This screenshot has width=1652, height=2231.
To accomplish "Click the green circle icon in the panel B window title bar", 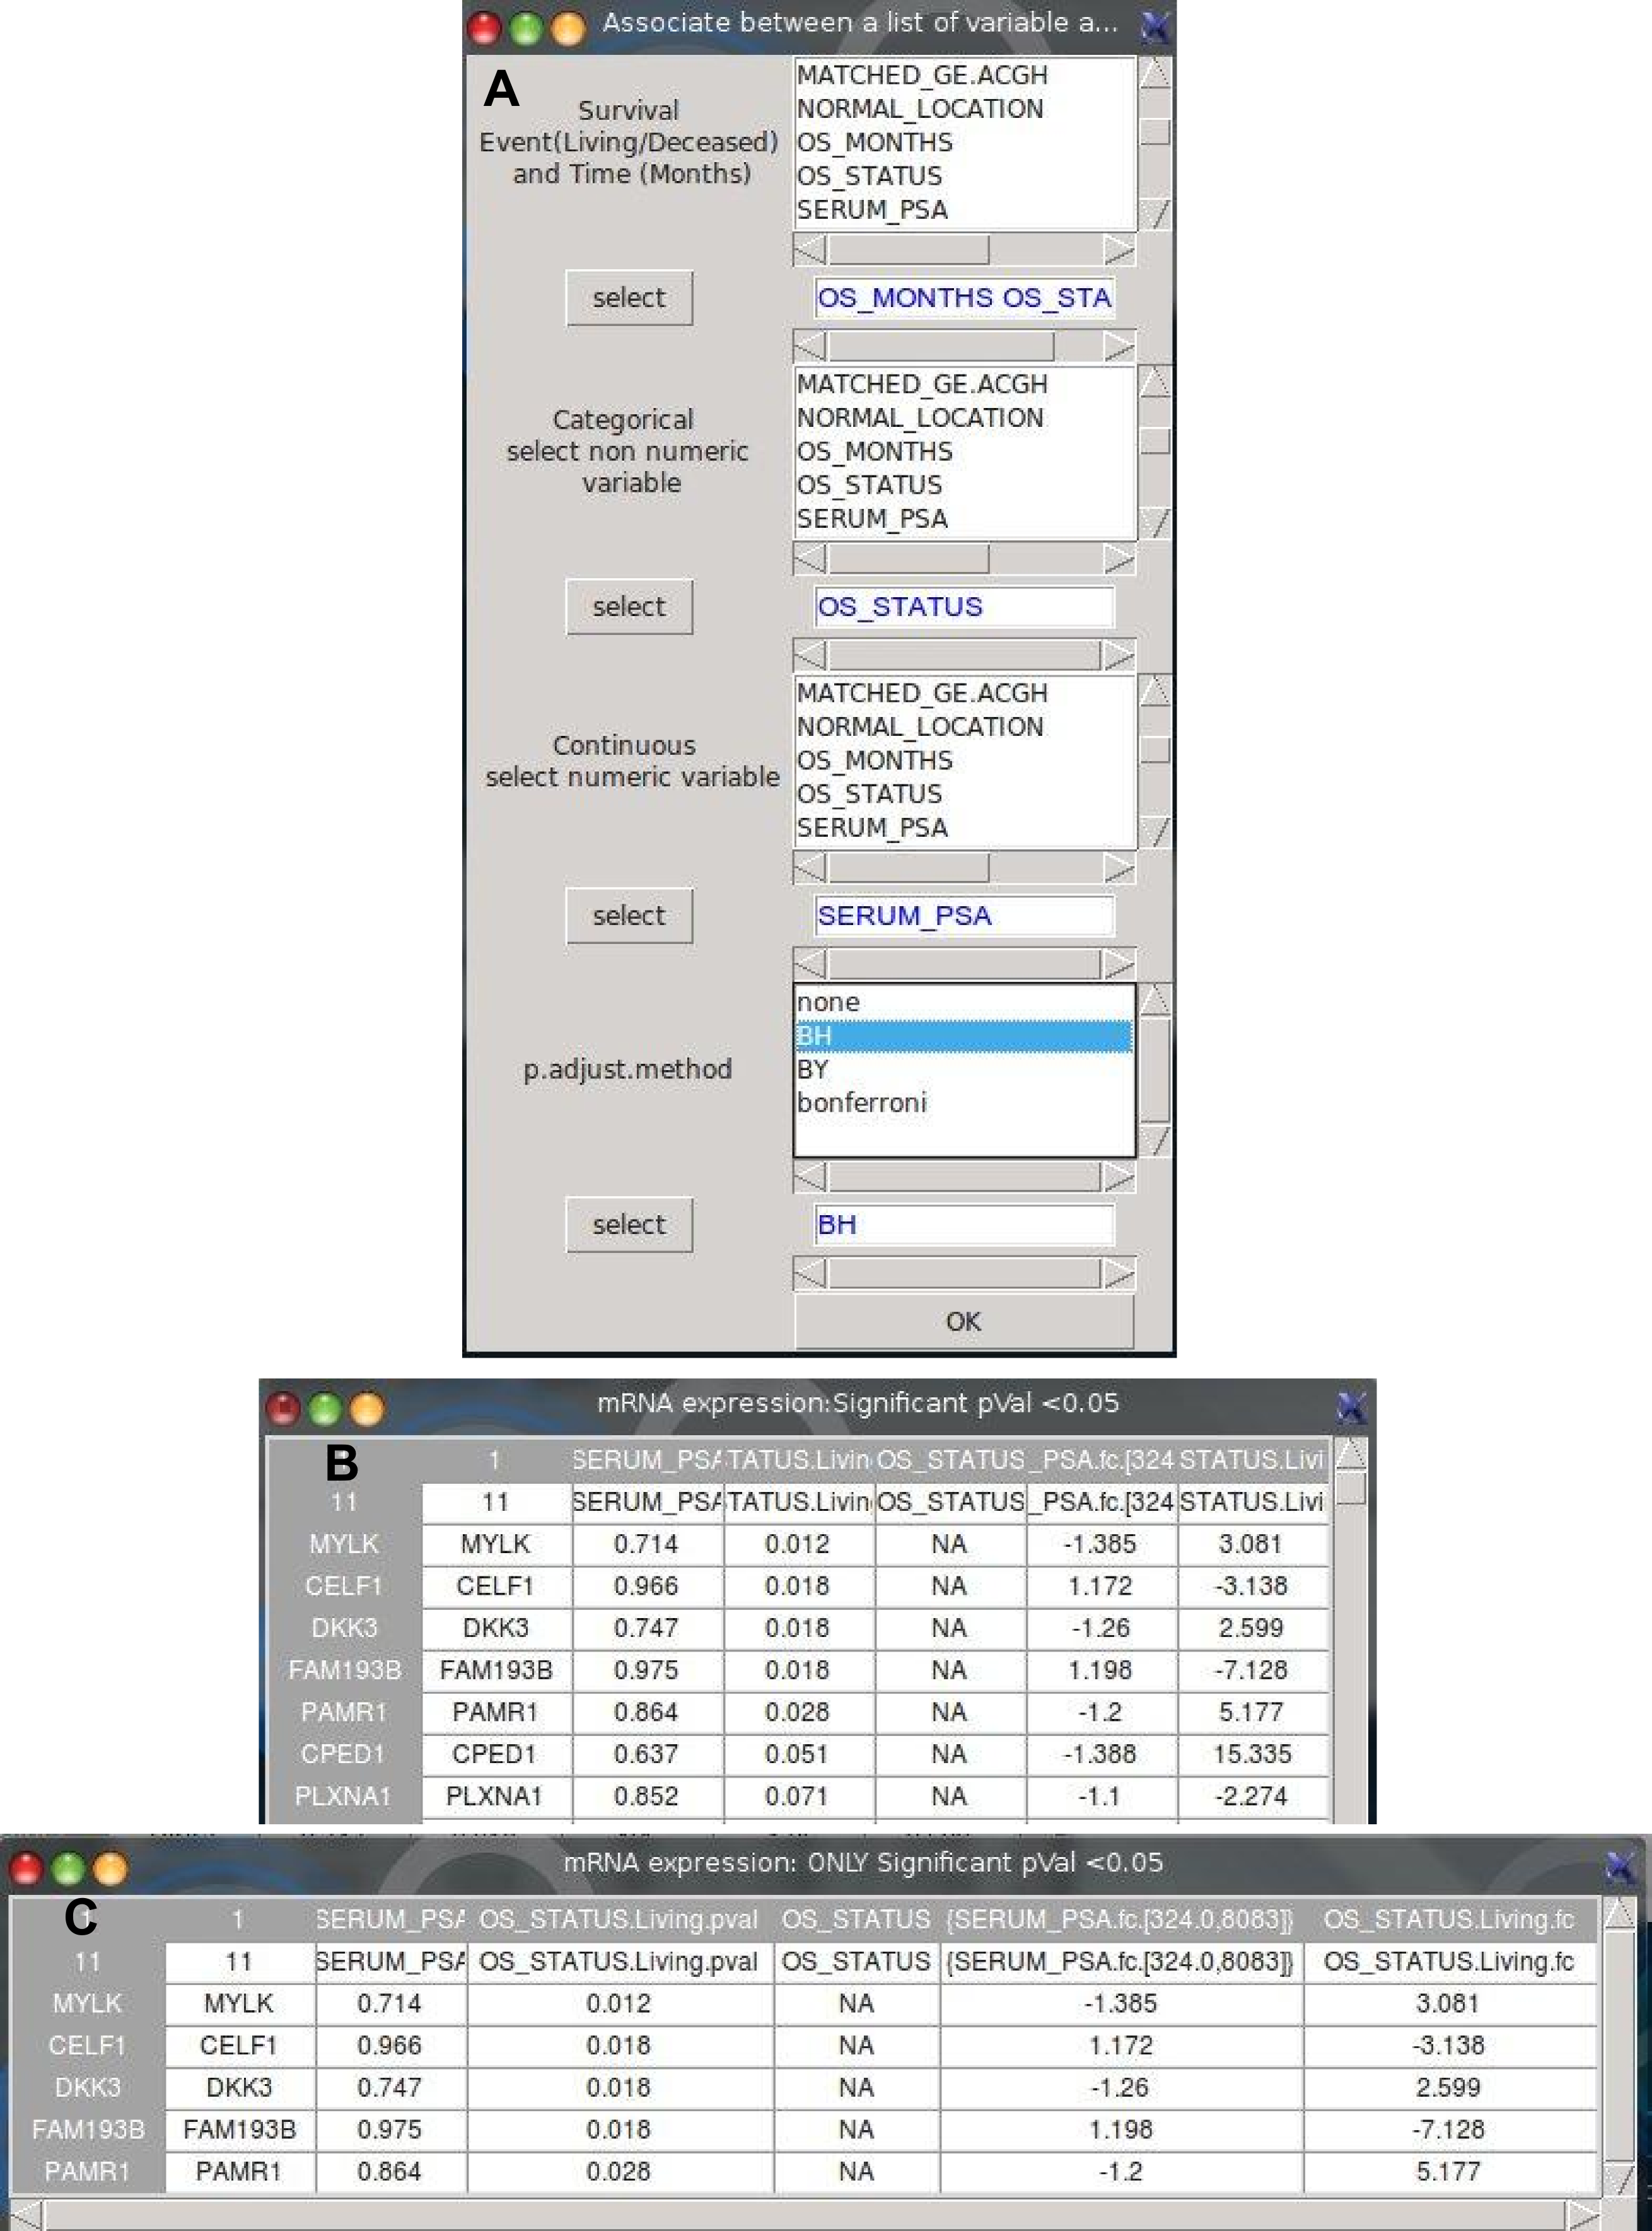I will [x=325, y=1409].
